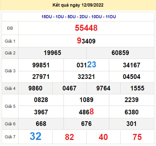156x146 pixels.
Task: Select Giải 5 number 0828
Action: (x=41, y=100)
